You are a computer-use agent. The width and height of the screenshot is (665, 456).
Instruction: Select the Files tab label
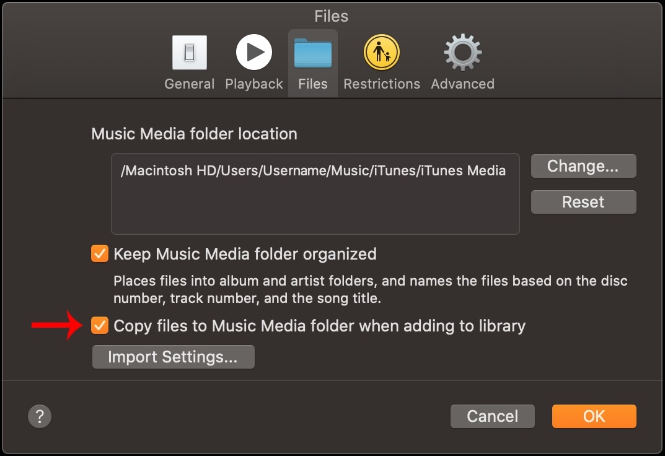click(313, 84)
